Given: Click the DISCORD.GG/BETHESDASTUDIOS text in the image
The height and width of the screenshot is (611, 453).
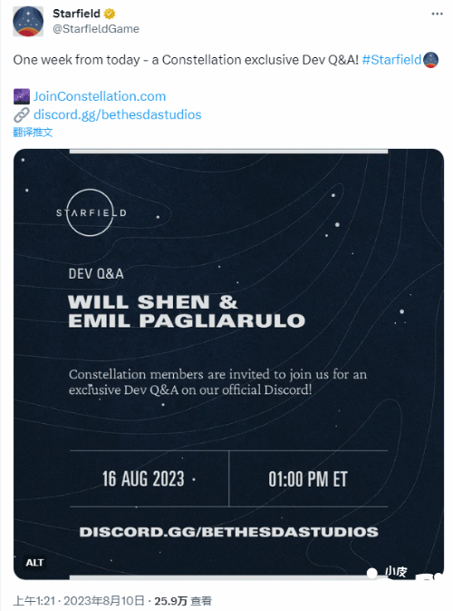Looking at the screenshot, I should point(228,532).
